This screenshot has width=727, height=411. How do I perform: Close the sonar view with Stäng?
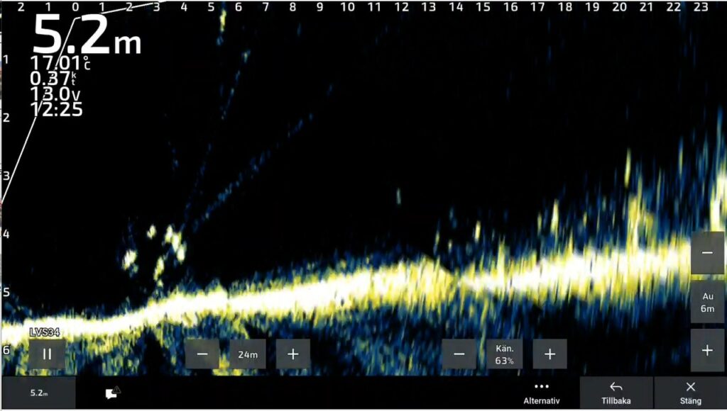(x=690, y=393)
